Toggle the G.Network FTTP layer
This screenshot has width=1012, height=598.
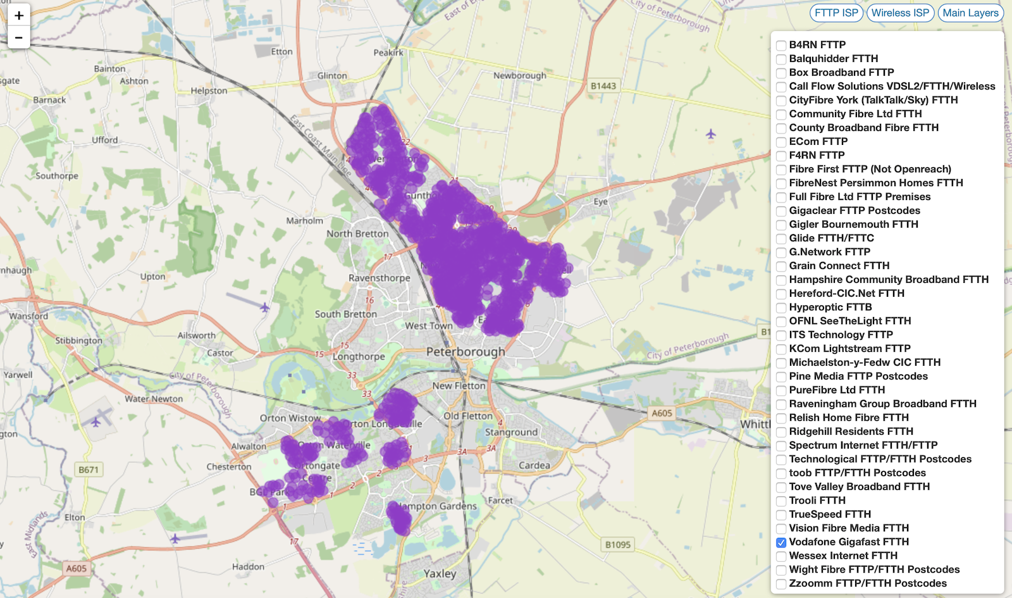781,252
